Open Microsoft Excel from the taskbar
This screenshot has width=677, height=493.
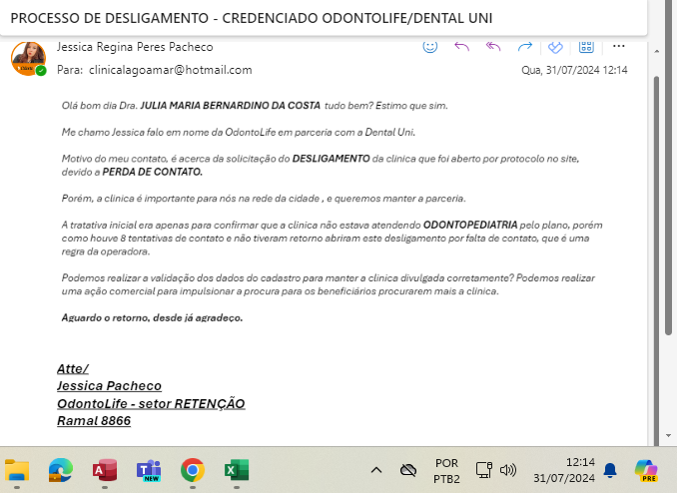point(237,470)
